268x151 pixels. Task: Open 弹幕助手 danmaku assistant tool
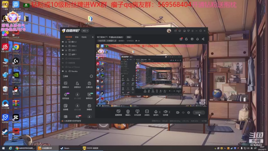pyautogui.click(x=65, y=85)
